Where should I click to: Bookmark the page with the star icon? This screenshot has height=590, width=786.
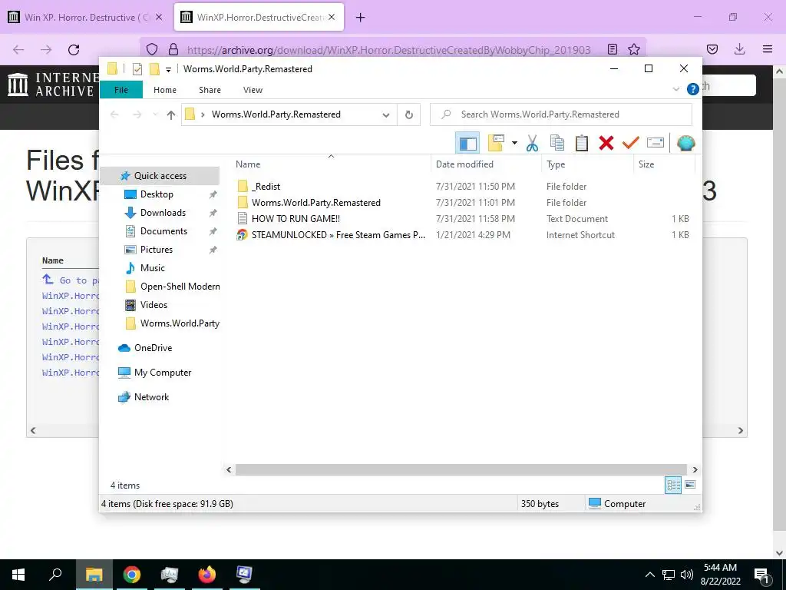click(633, 49)
